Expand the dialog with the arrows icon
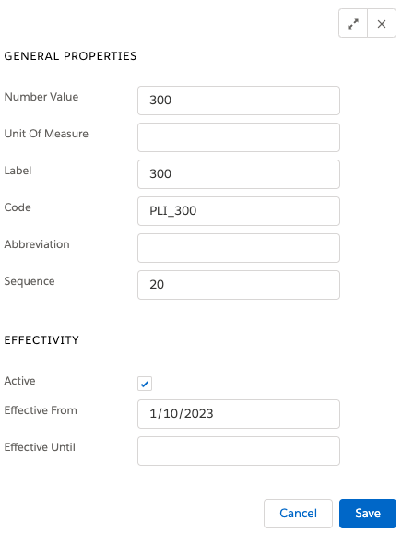This screenshot has width=402, height=533. [x=353, y=23]
